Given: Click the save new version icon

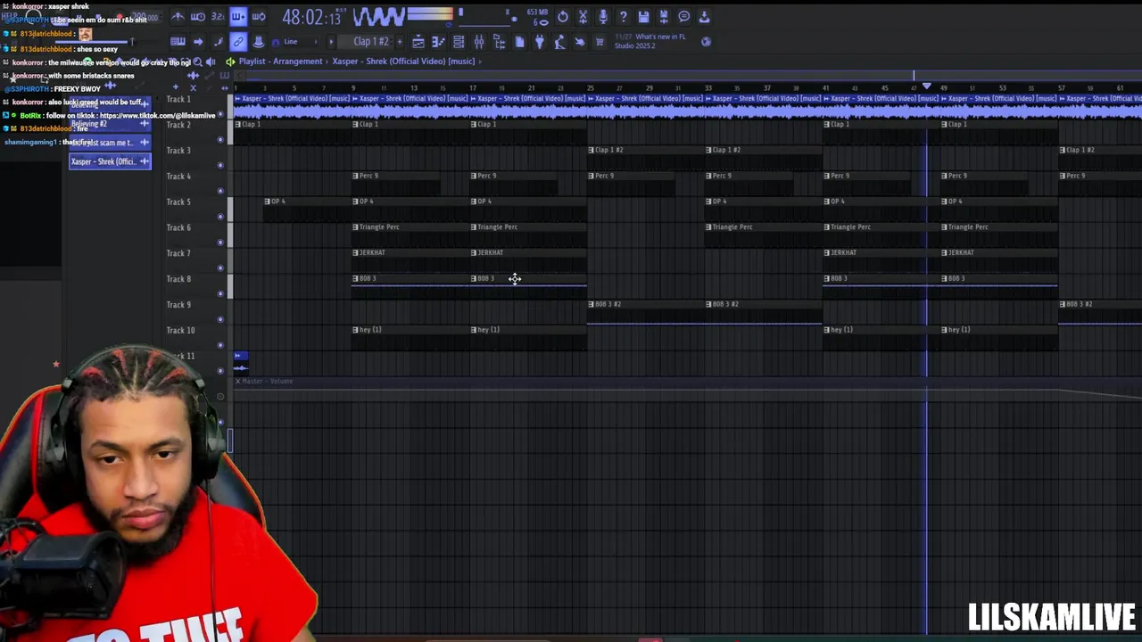Looking at the screenshot, I should (664, 17).
